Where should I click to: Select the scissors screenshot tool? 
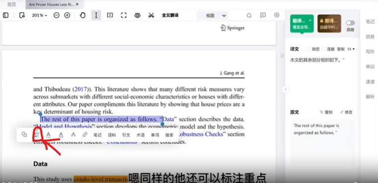coord(151,15)
